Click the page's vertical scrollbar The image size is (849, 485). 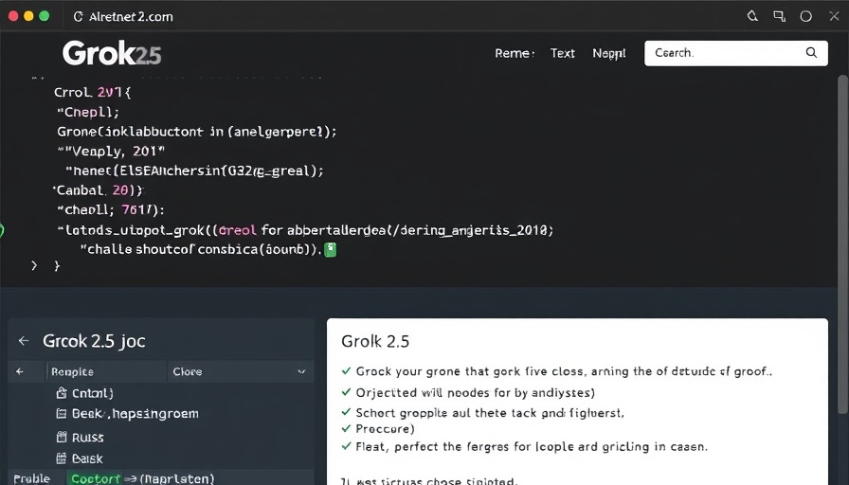click(x=842, y=243)
